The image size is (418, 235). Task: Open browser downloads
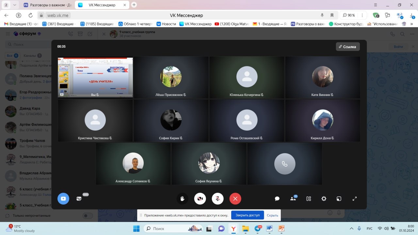[412, 15]
